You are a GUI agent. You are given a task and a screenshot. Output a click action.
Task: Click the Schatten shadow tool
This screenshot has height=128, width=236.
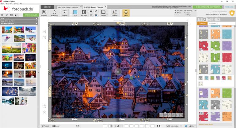(x=103, y=12)
